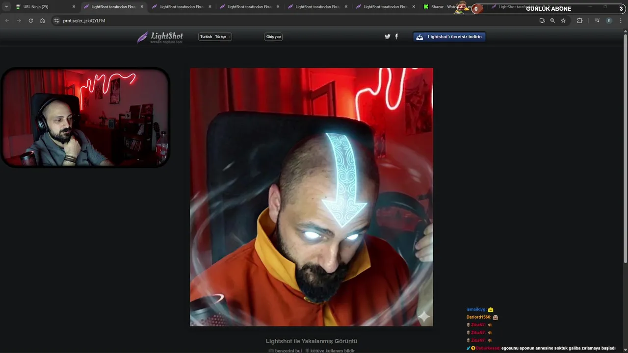The height and width of the screenshot is (353, 628).
Task: Click the page vertical scrollbar down arrow
Action: click(x=625, y=350)
